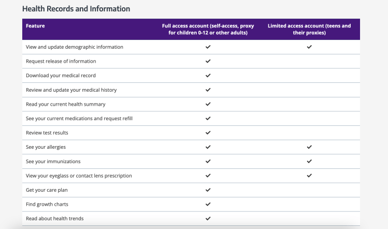This screenshot has width=388, height=229.
Task: Click the Limited access checkmark for allergies row
Action: [x=309, y=147]
